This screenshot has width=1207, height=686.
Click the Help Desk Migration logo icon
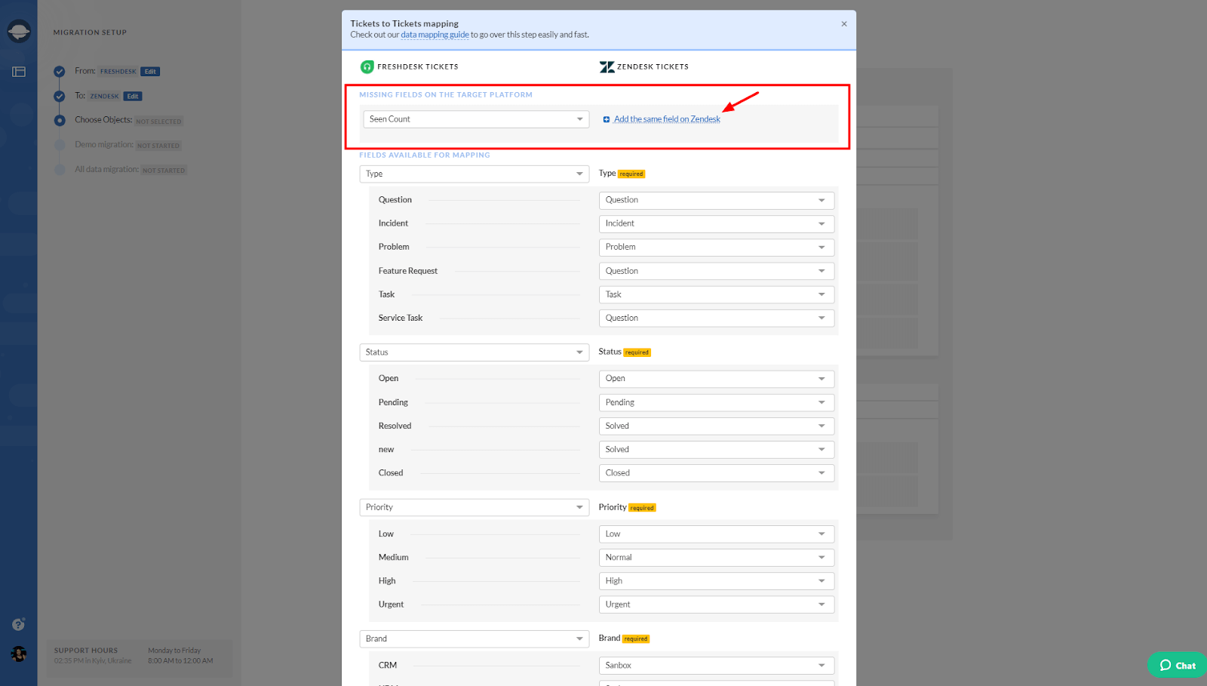pyautogui.click(x=19, y=31)
